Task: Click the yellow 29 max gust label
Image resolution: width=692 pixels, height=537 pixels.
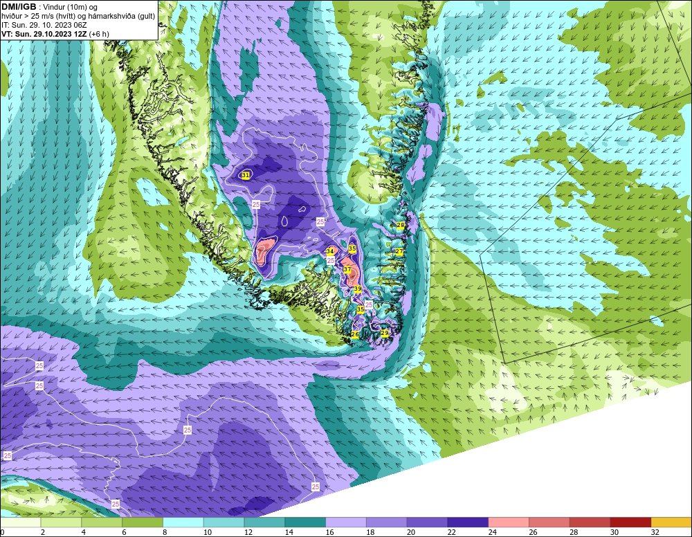Action: click(x=384, y=333)
